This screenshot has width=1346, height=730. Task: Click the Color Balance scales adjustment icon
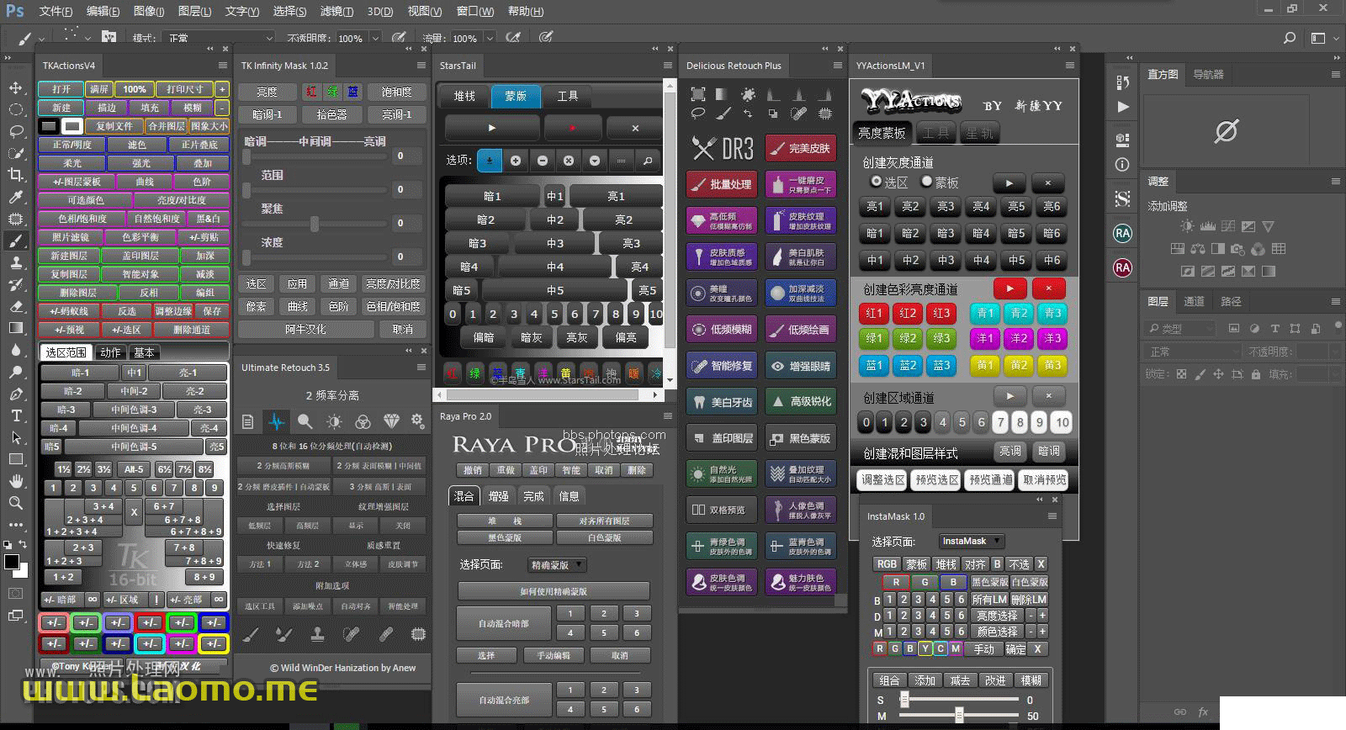1197,249
